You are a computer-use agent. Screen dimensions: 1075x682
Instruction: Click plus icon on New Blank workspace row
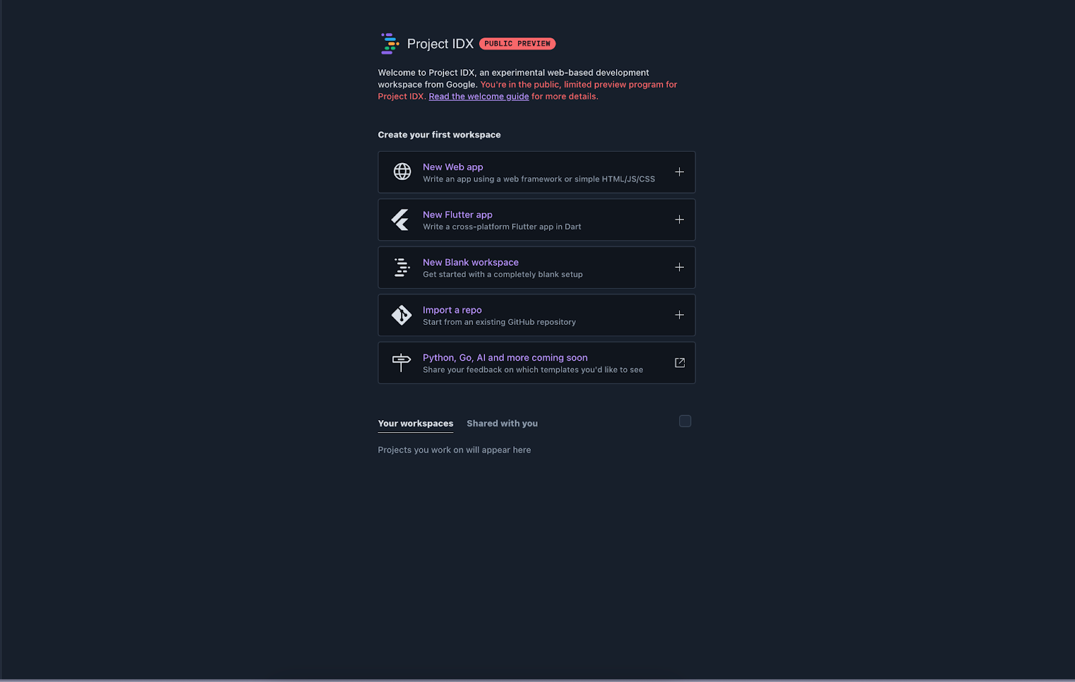point(679,267)
